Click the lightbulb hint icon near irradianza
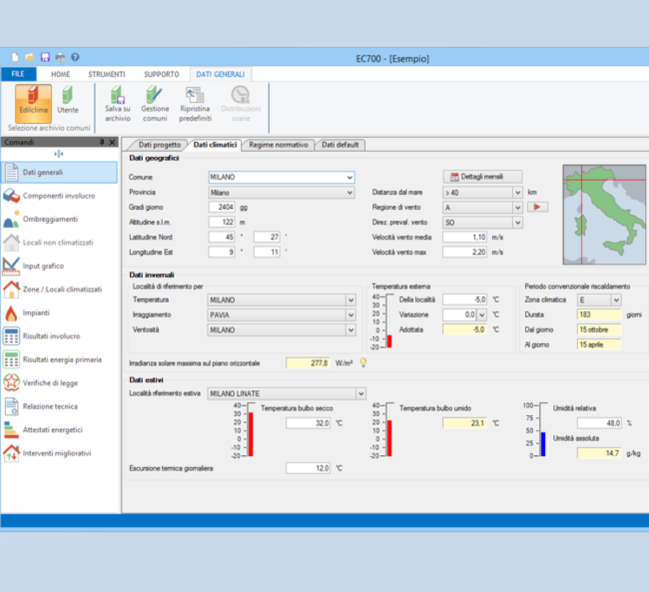The image size is (649, 592). pos(363,363)
